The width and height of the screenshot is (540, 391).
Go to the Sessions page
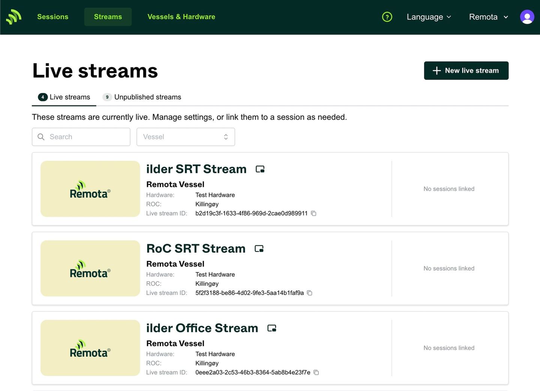coord(53,17)
